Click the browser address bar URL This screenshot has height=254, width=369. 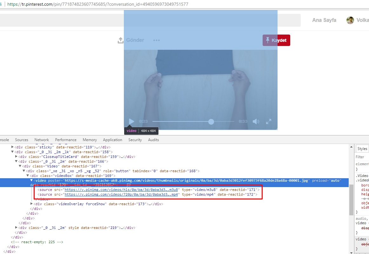coord(98,4)
